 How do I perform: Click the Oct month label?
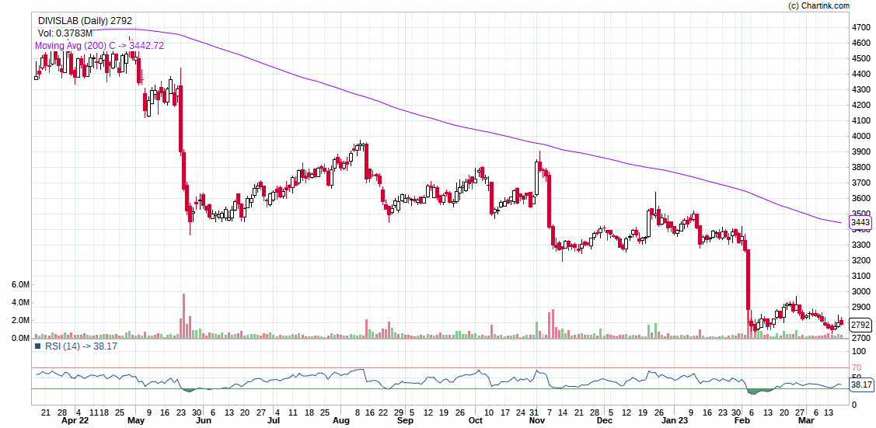476,419
